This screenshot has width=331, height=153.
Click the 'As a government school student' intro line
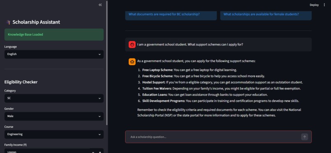tap(196, 61)
